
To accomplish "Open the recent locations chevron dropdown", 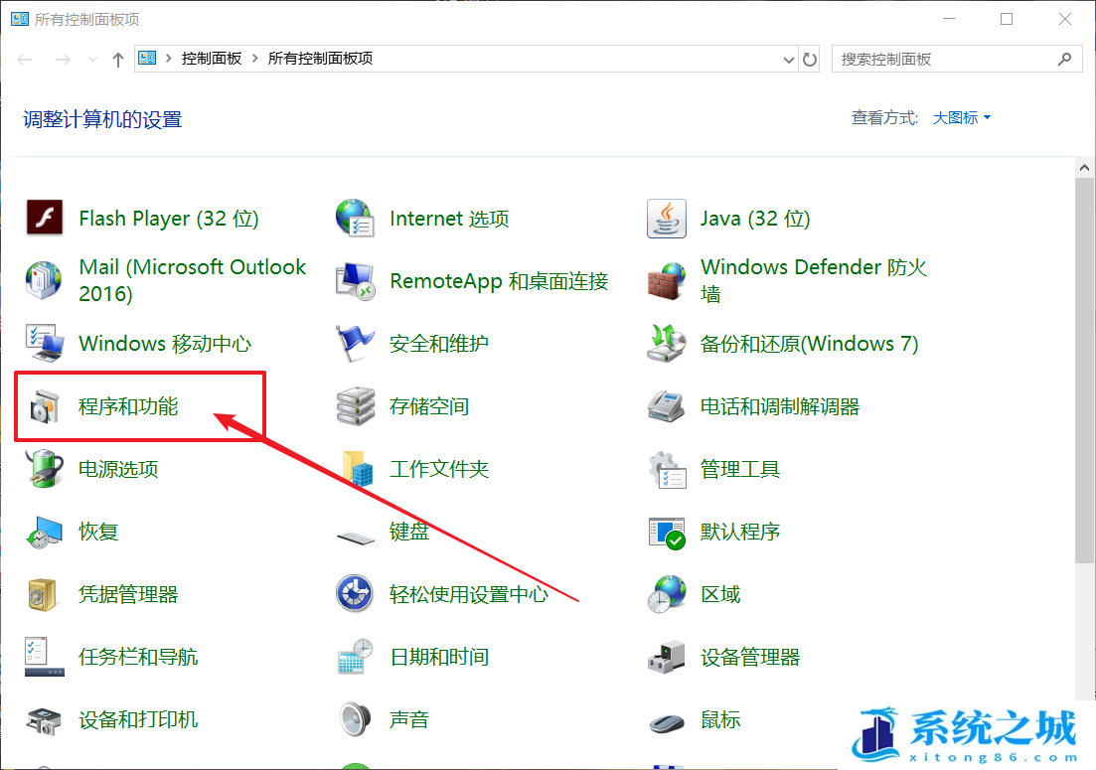I will [92, 60].
